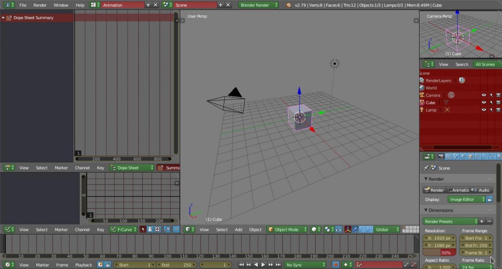Viewport: 502px width, 269px height.
Task: Toggle the 3D manipulator axes icon
Action: click(348, 229)
